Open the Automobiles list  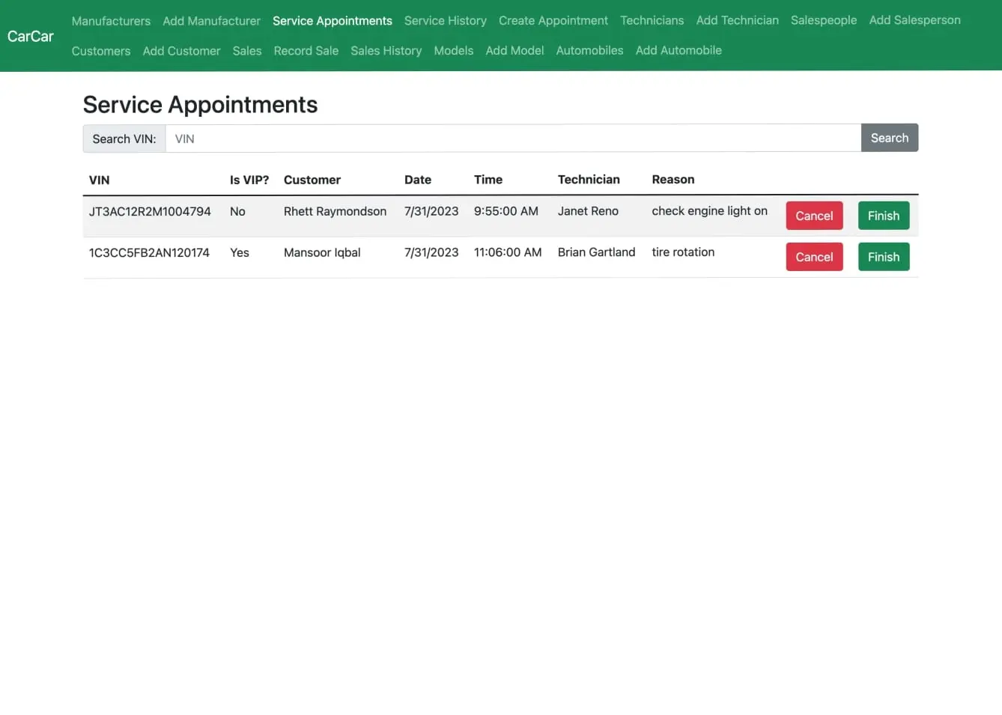[x=589, y=51]
